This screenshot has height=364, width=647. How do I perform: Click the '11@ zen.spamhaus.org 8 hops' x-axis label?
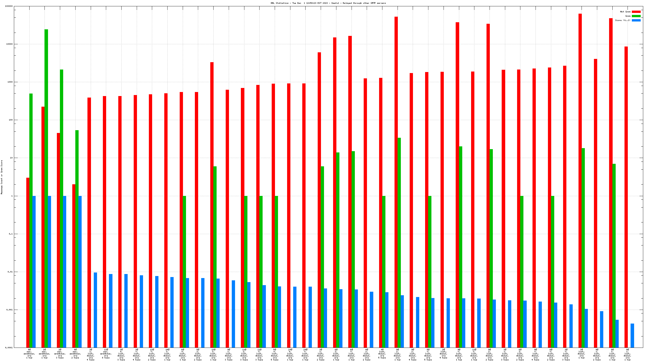point(106,354)
